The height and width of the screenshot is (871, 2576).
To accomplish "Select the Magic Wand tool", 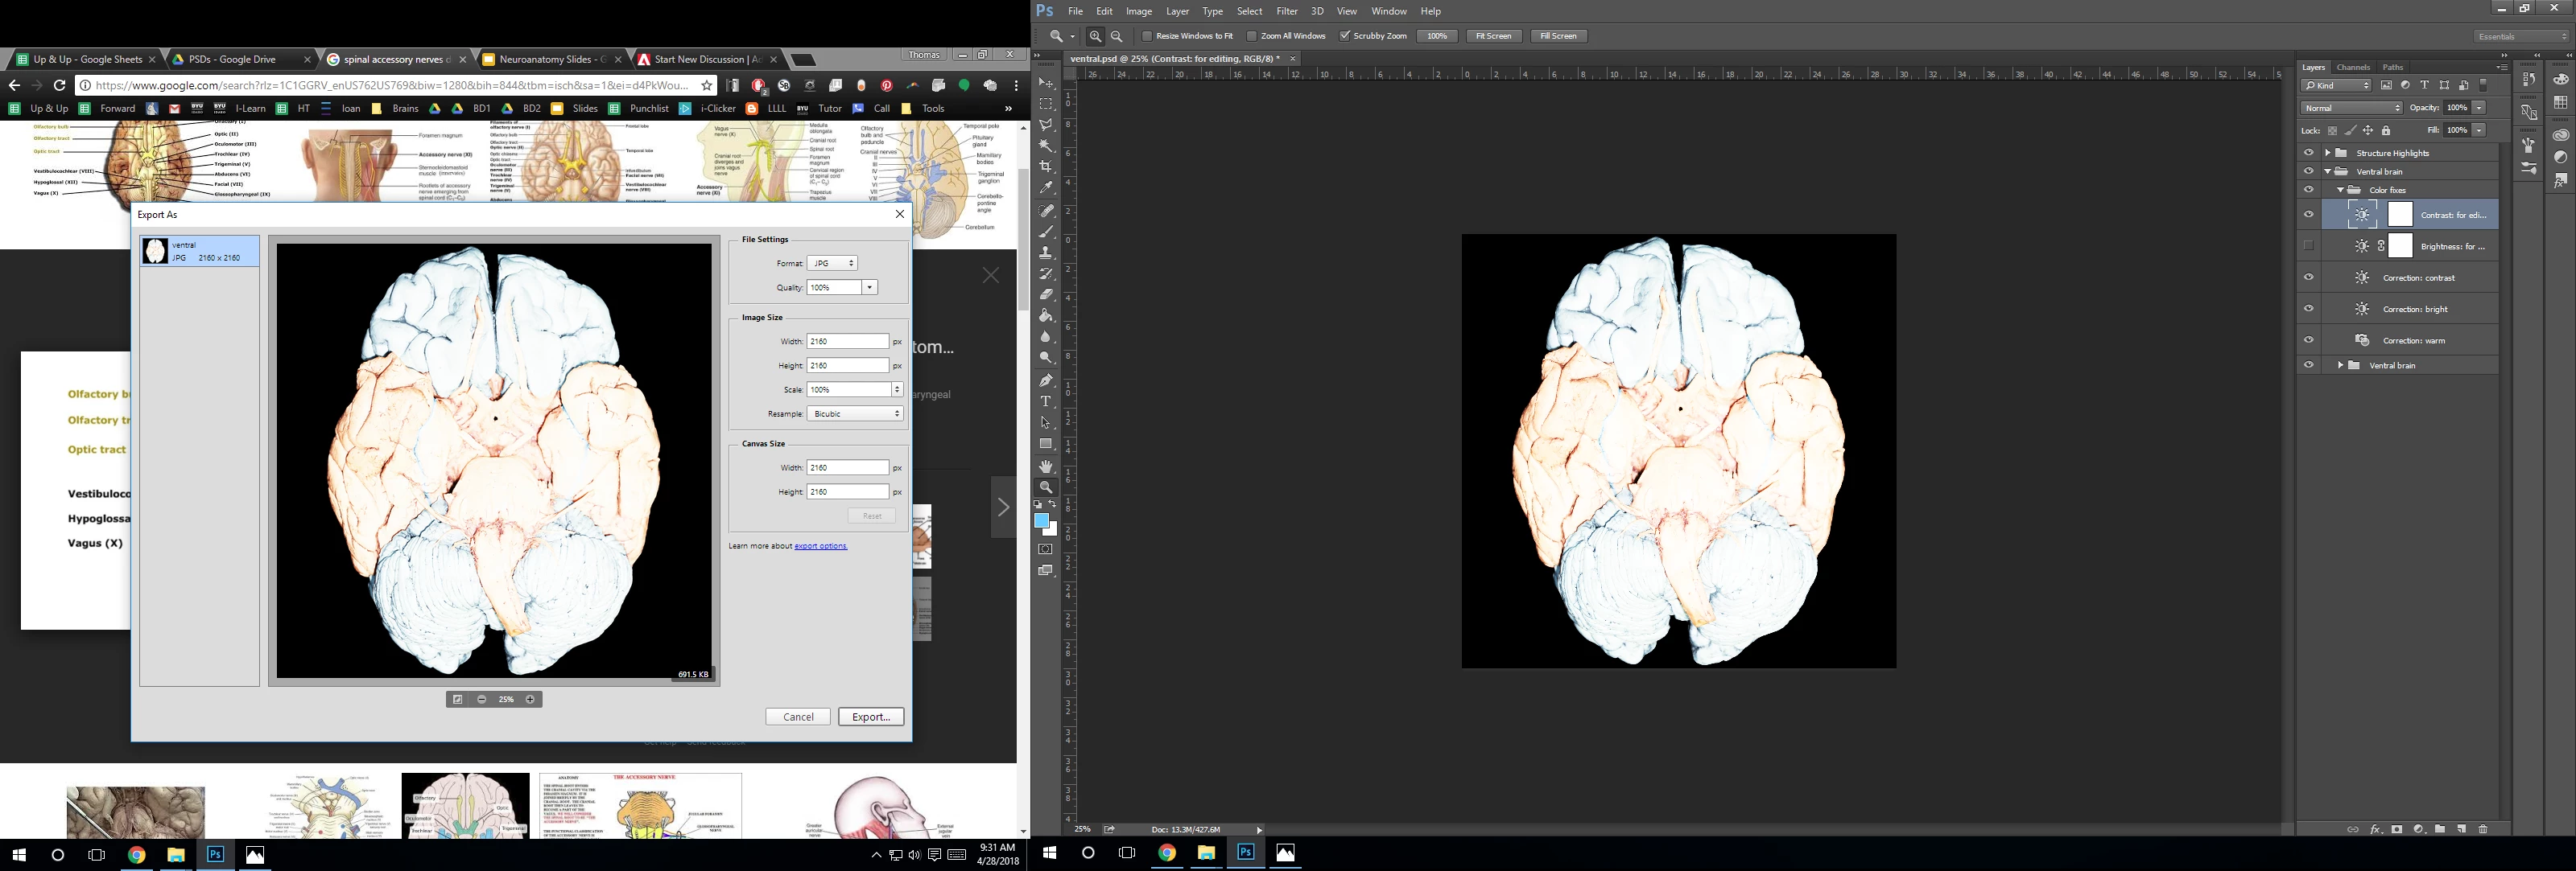I will point(1046,146).
